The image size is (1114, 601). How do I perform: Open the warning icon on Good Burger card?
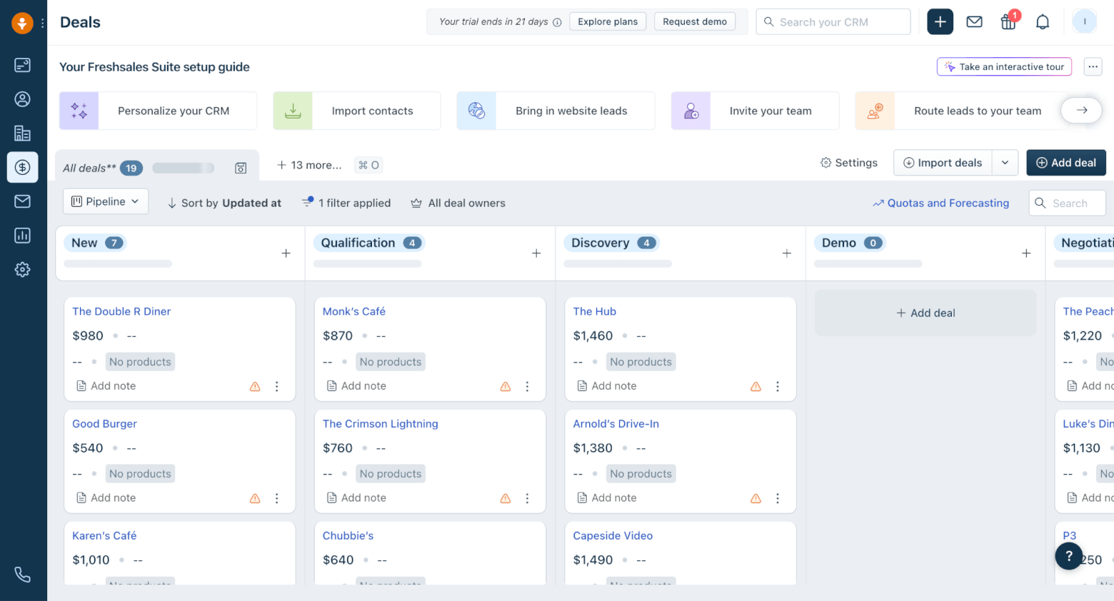pyautogui.click(x=255, y=498)
